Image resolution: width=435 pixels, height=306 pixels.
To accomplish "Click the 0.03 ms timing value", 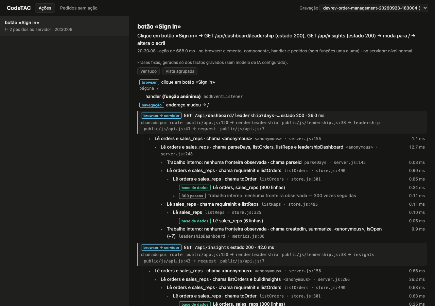I will (x=417, y=163).
